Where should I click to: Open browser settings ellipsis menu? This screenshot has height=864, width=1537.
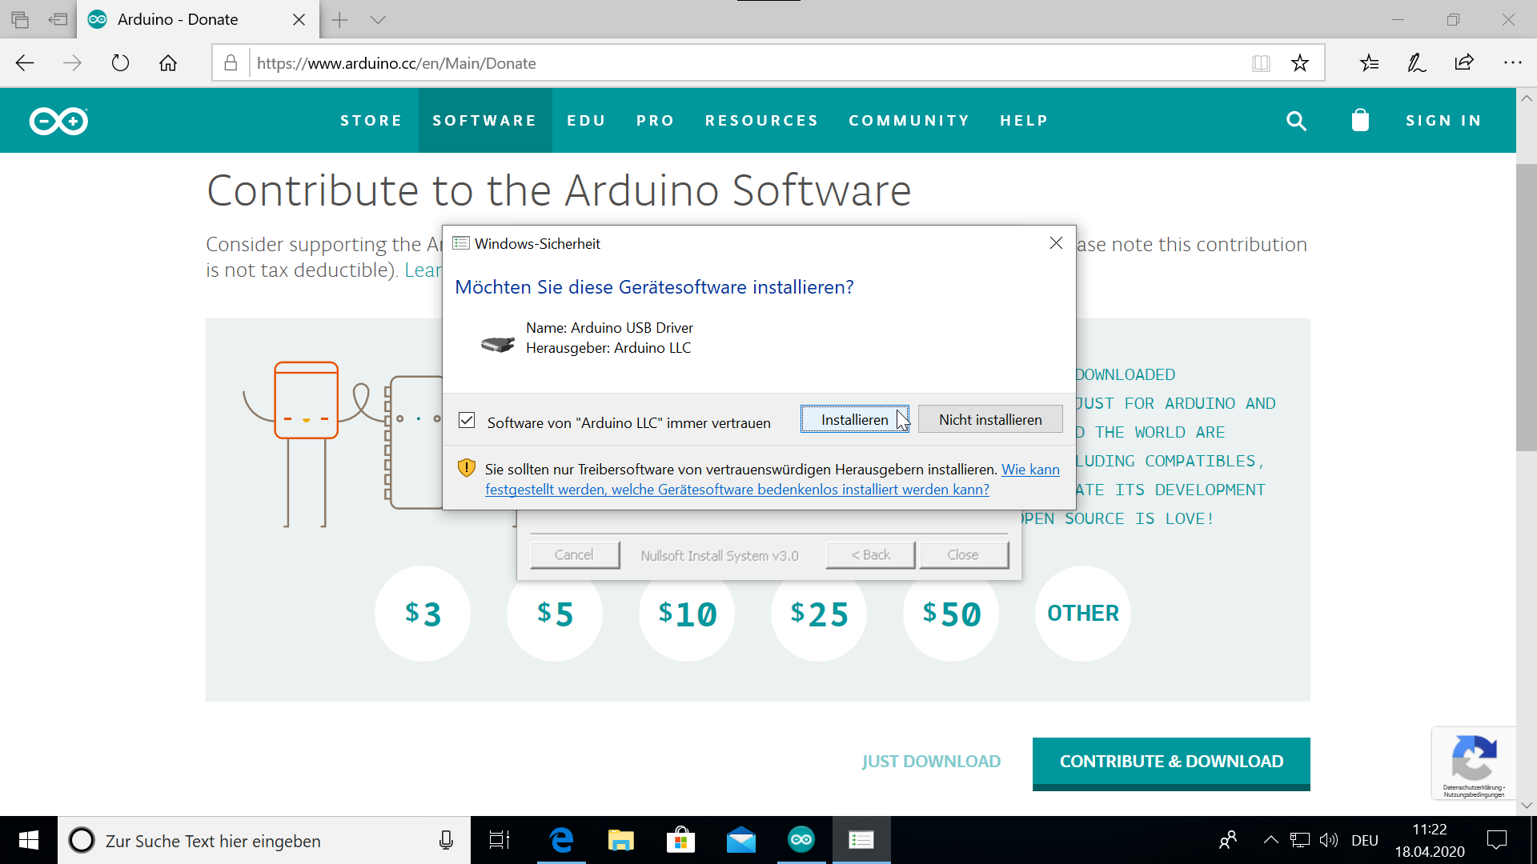tap(1512, 62)
